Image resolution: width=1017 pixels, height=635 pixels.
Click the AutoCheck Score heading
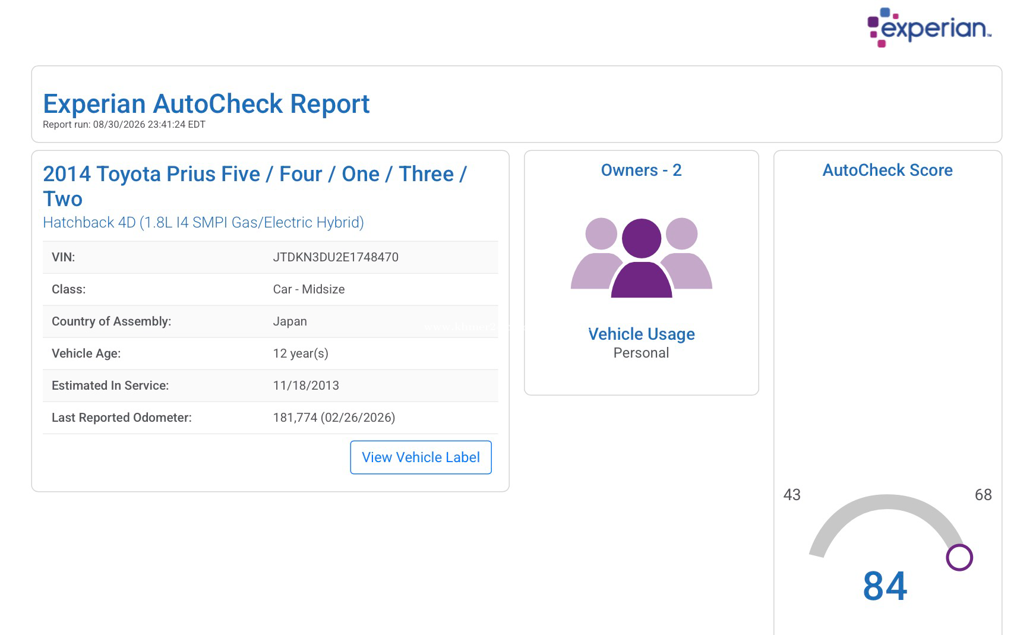pyautogui.click(x=887, y=170)
